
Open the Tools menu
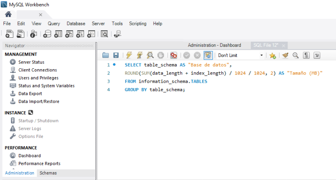point(117,24)
